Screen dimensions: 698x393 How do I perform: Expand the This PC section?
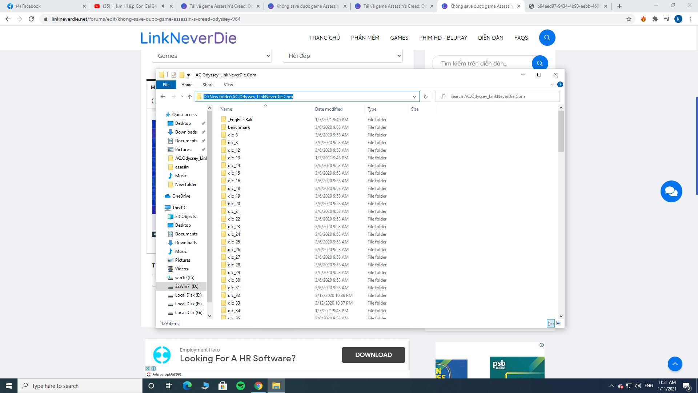(x=162, y=207)
